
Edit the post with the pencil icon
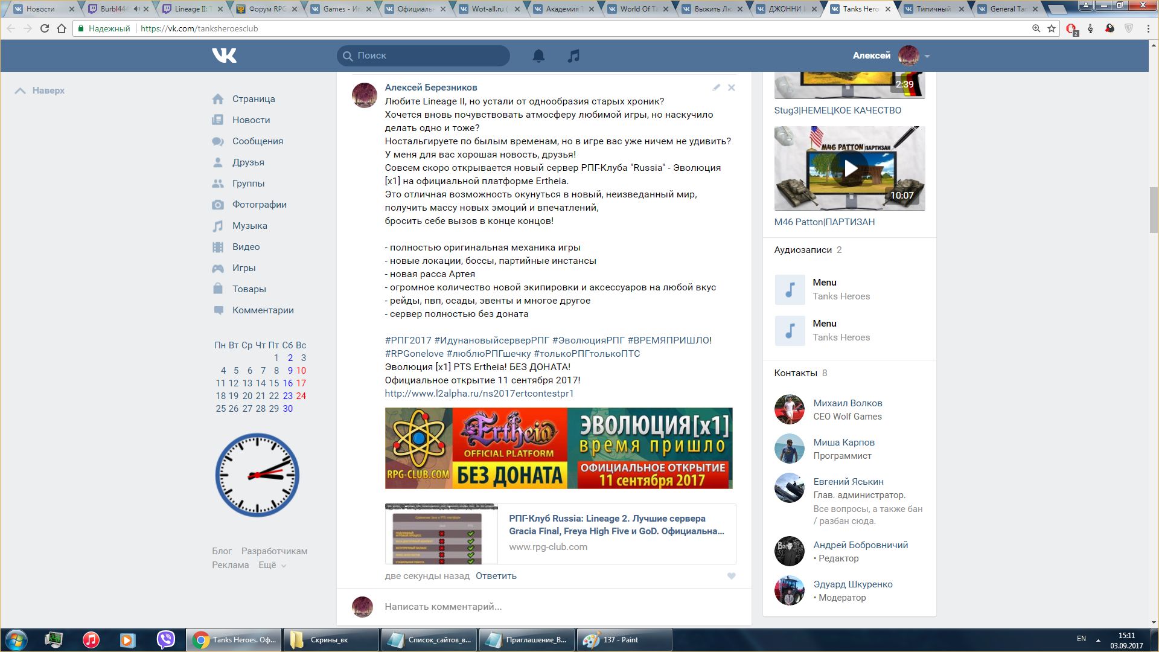(x=716, y=88)
